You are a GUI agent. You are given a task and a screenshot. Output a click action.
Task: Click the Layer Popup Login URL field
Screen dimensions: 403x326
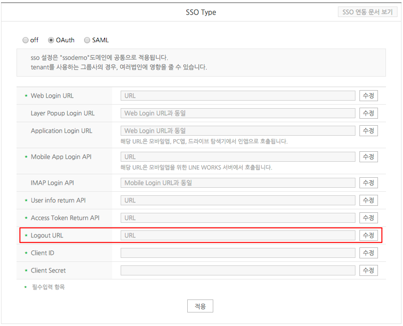[x=238, y=113]
